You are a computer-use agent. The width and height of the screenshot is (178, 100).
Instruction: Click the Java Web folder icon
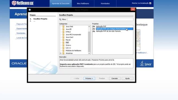pyautogui.click(x=63, y=27)
